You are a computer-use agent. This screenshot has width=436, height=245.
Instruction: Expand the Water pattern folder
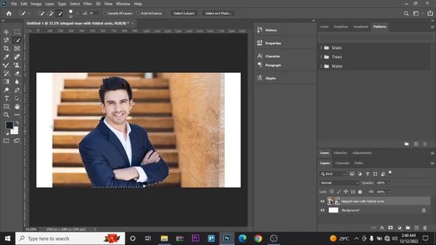tap(321, 66)
